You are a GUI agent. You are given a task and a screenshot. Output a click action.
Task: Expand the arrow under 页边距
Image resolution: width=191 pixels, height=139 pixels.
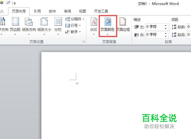coord(15,35)
